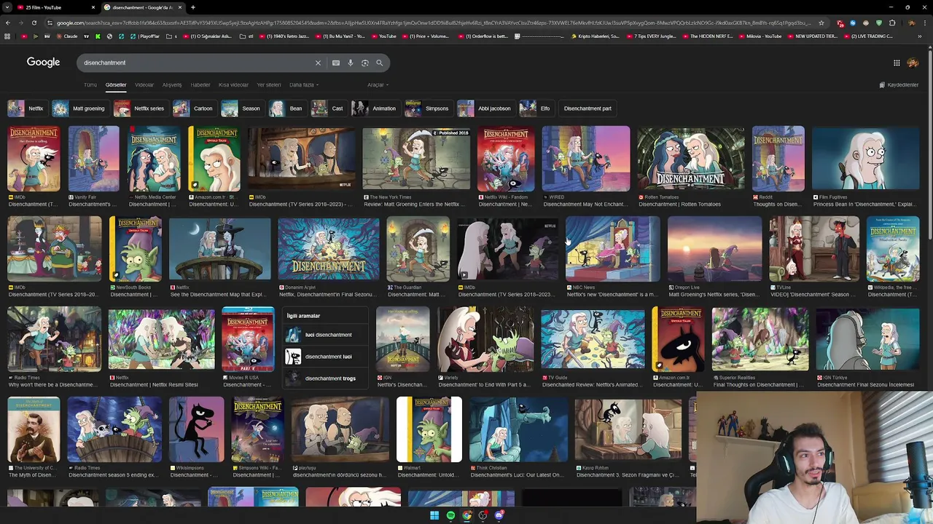
Task: Select the luci disenchantment related search
Action: point(325,335)
